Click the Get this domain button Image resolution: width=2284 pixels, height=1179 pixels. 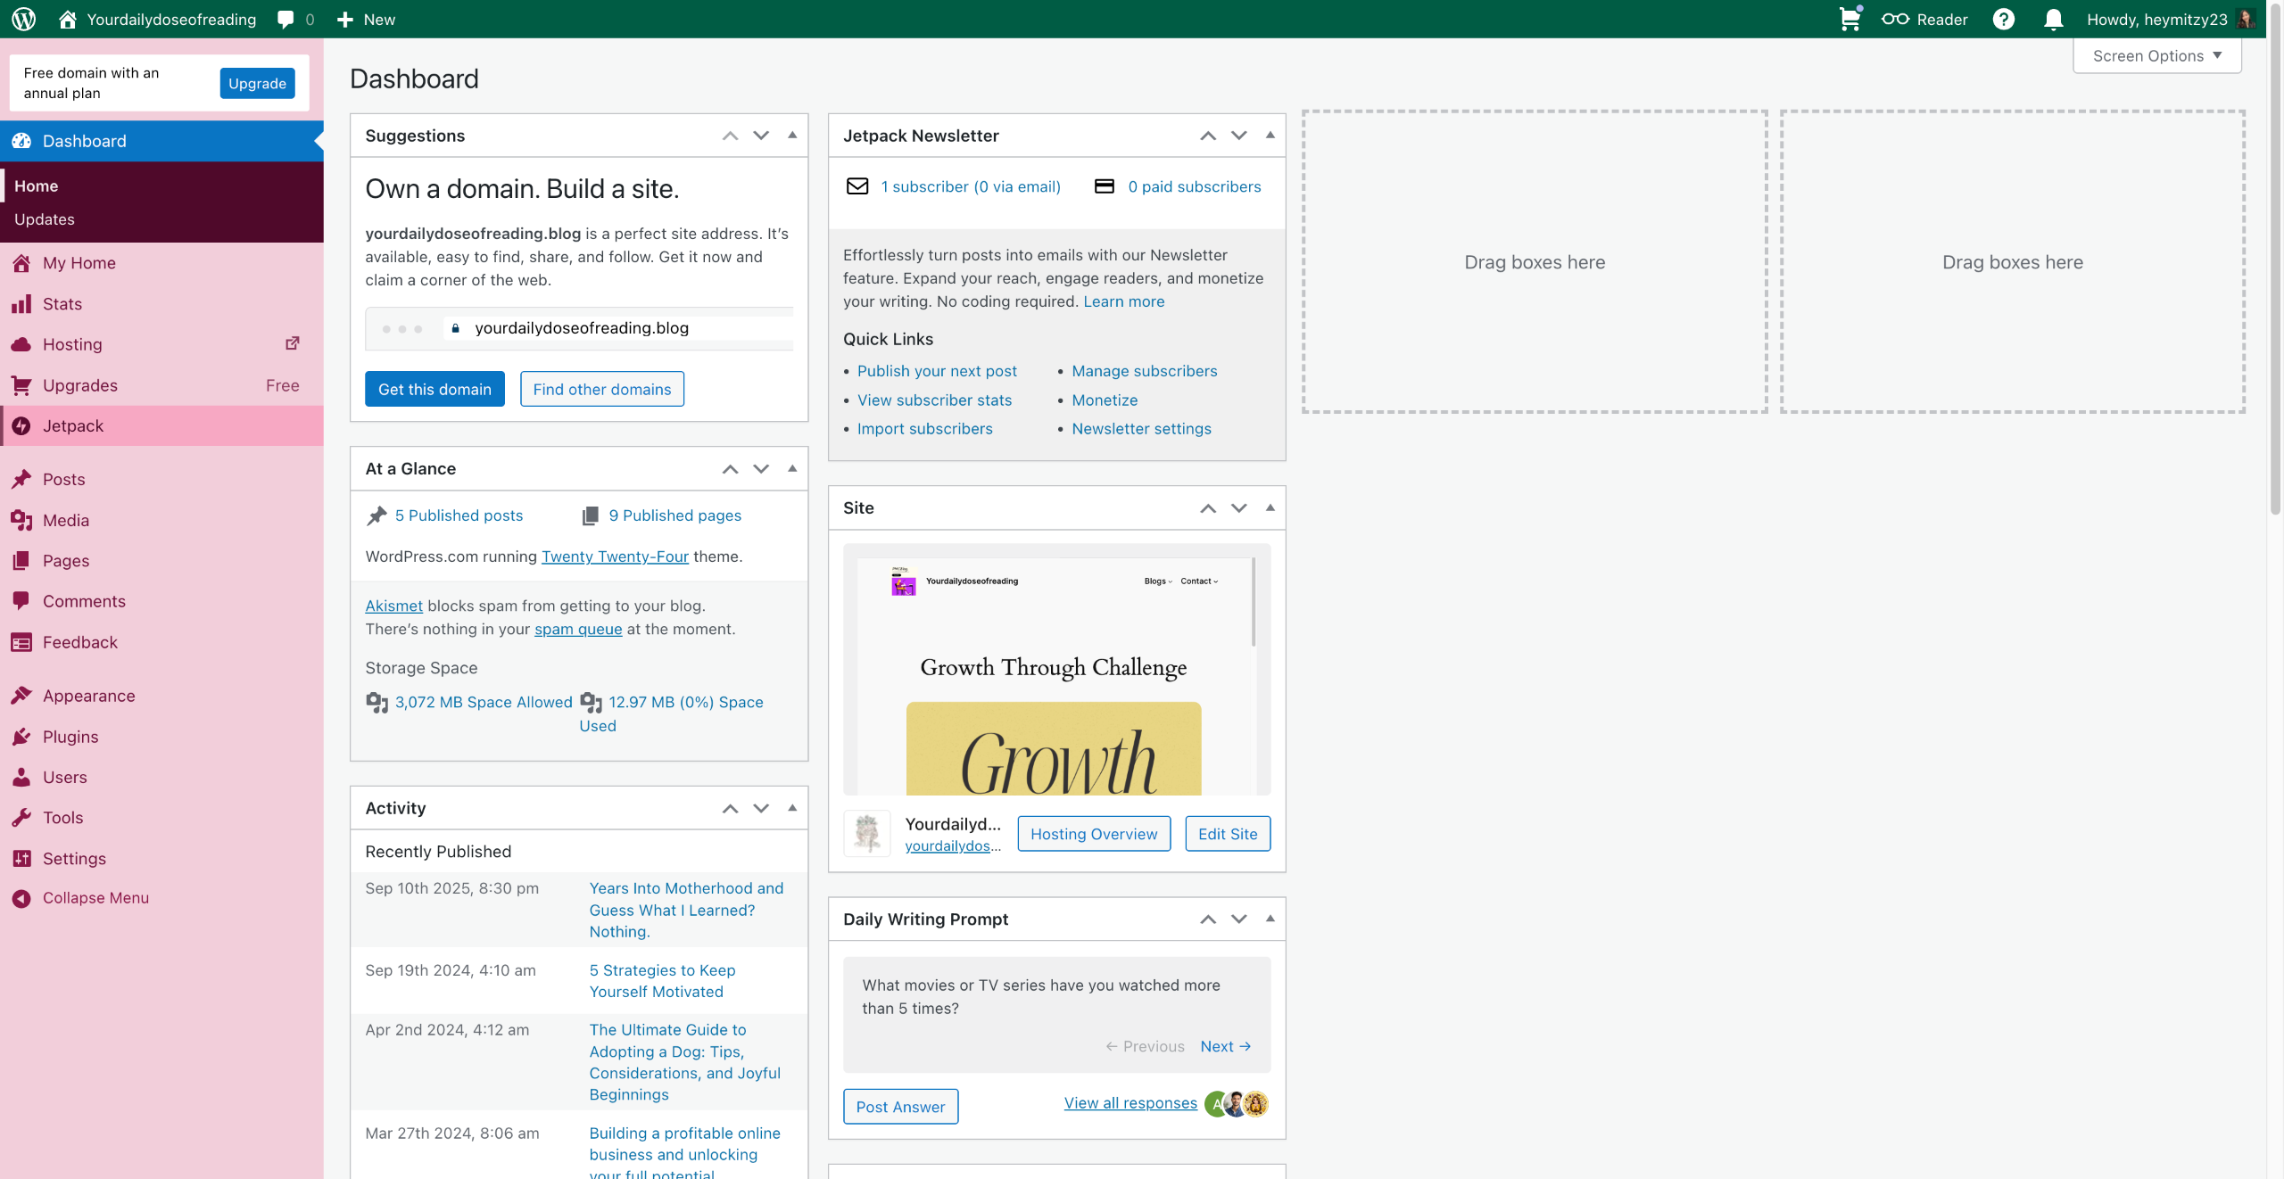pyautogui.click(x=434, y=389)
